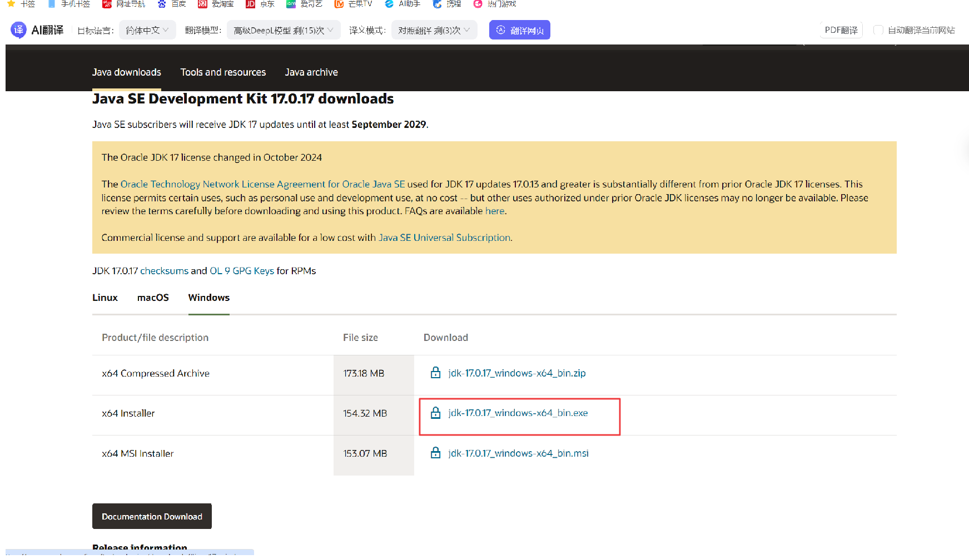Open the 携程 bookmark icon
The width and height of the screenshot is (969, 559).
437,3
